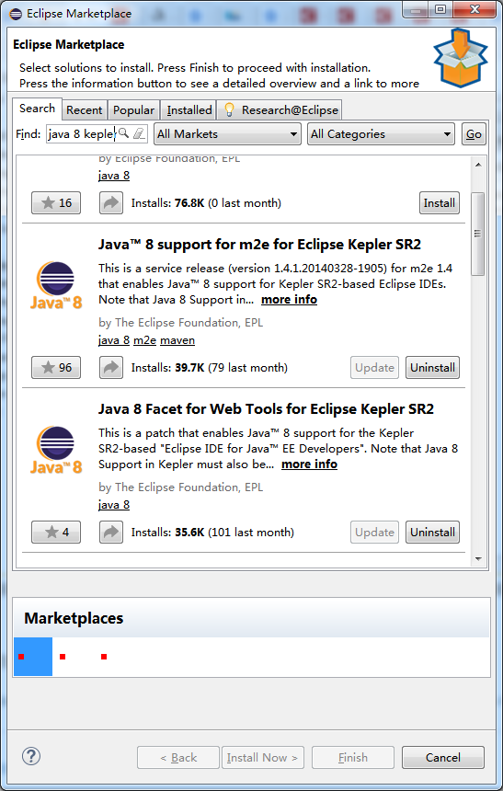Click Install for 76.8K installs entry

(x=439, y=202)
